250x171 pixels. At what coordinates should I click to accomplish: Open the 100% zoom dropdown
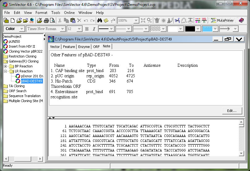(x=136, y=20)
